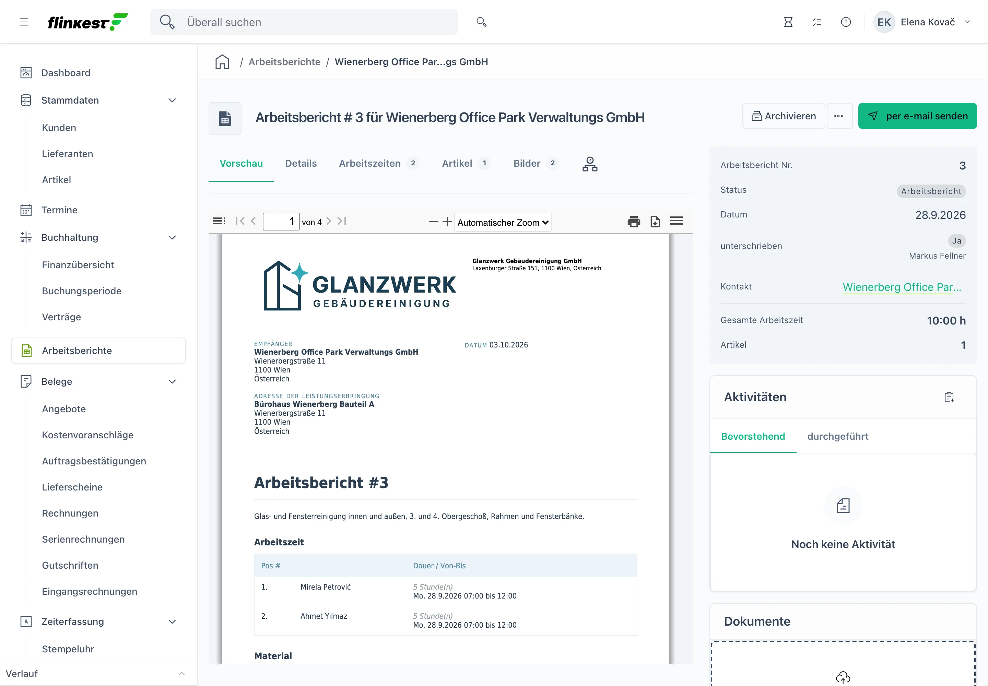
Task: Jump to last PDF page
Action: pos(342,221)
